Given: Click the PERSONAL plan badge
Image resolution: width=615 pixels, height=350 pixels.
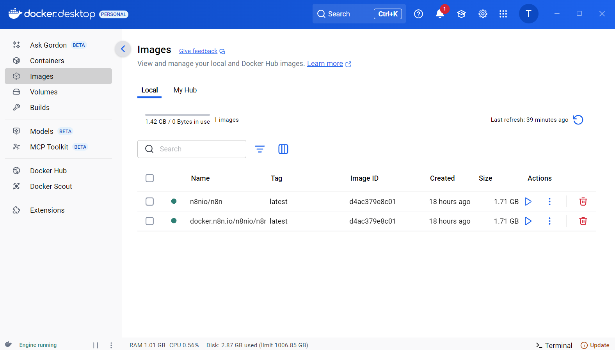Looking at the screenshot, I should pos(114,14).
